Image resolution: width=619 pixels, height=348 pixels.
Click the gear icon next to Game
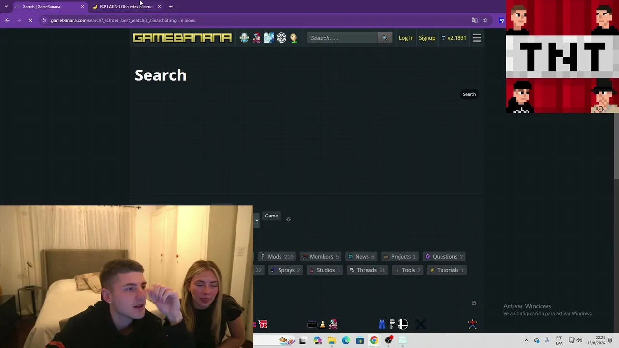[x=288, y=219]
